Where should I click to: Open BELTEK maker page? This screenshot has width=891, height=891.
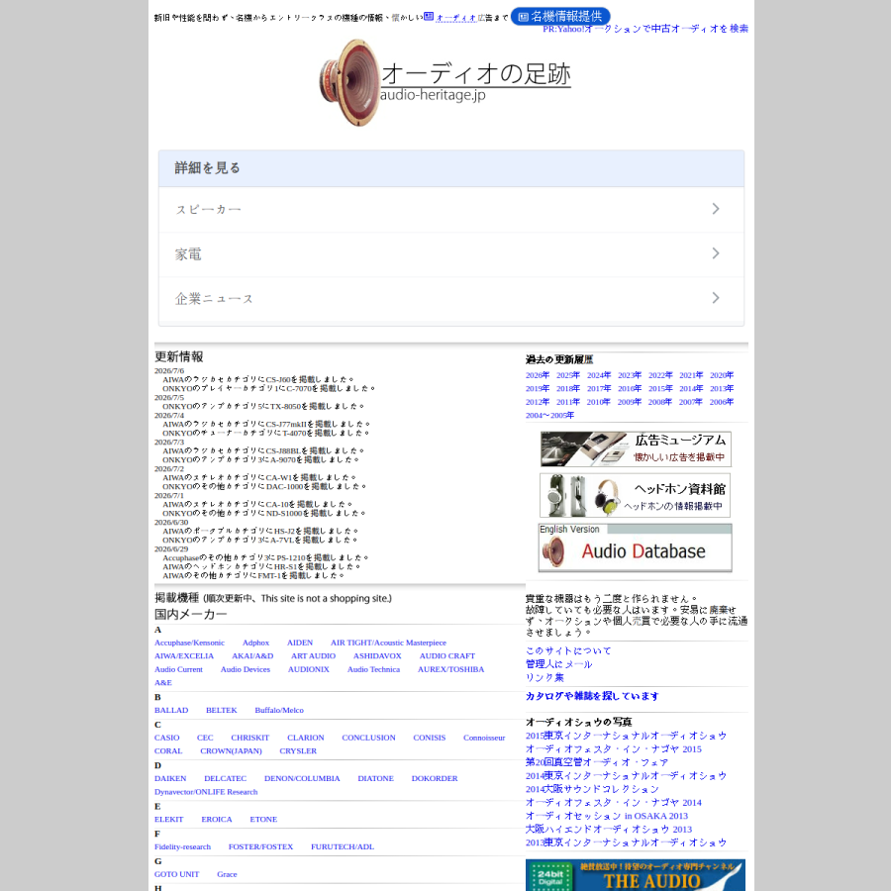tap(221, 710)
